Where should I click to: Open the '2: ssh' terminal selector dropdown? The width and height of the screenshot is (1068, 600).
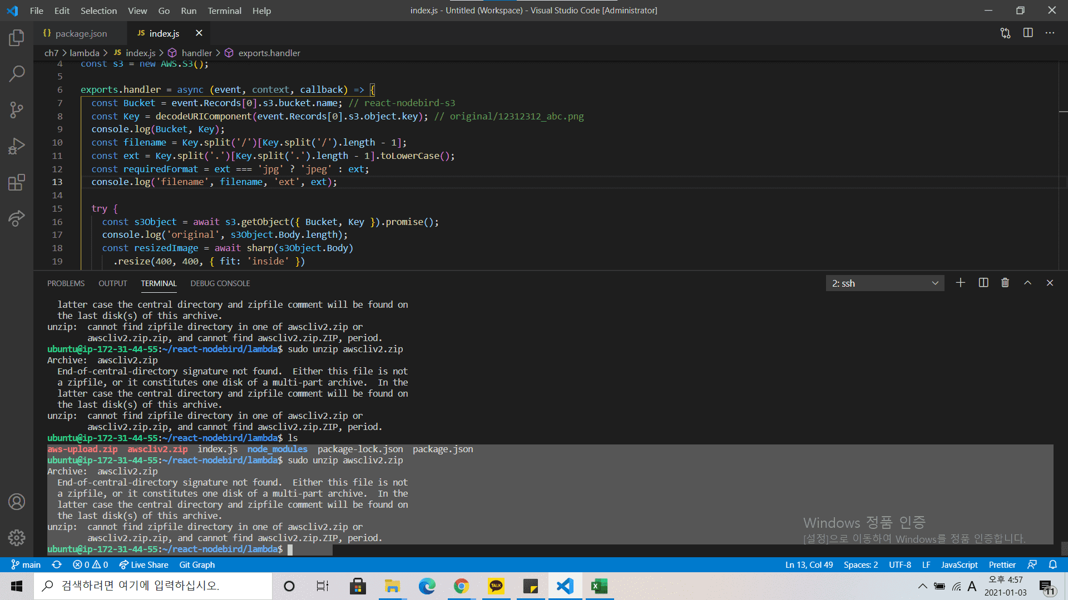(x=884, y=283)
